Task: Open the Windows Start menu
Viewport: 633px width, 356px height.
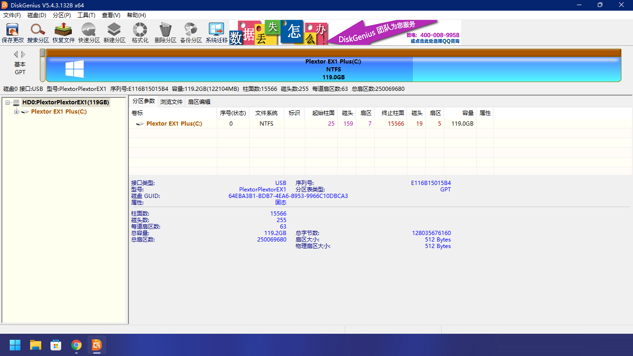Action: (x=15, y=345)
